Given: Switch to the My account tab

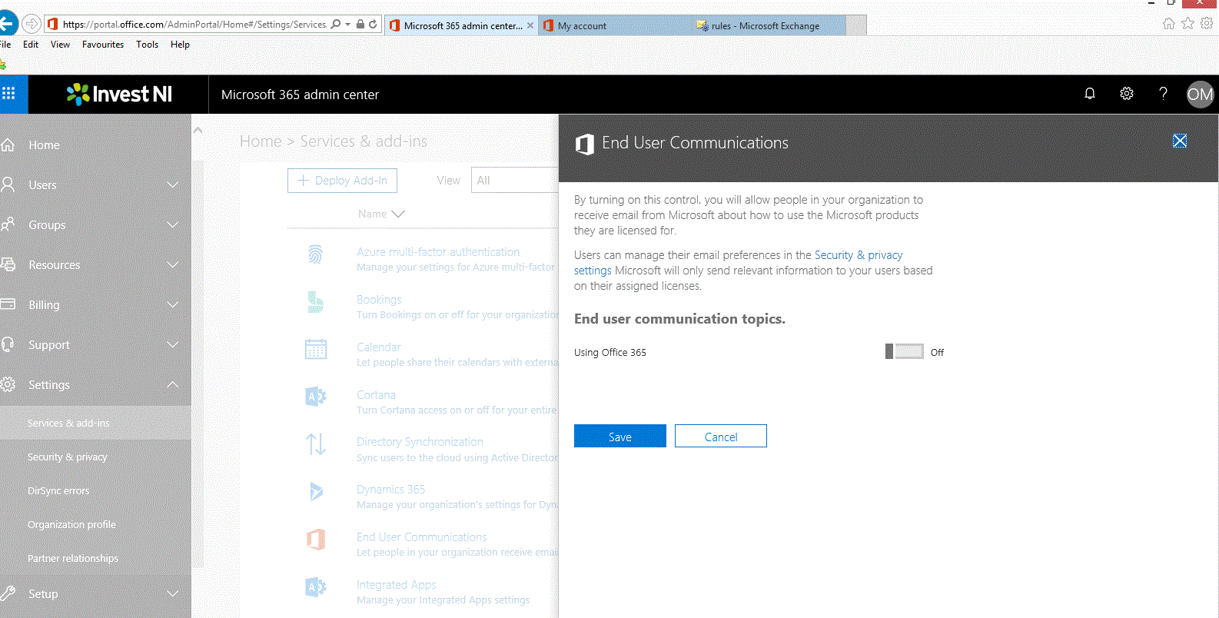Looking at the screenshot, I should tap(614, 25).
